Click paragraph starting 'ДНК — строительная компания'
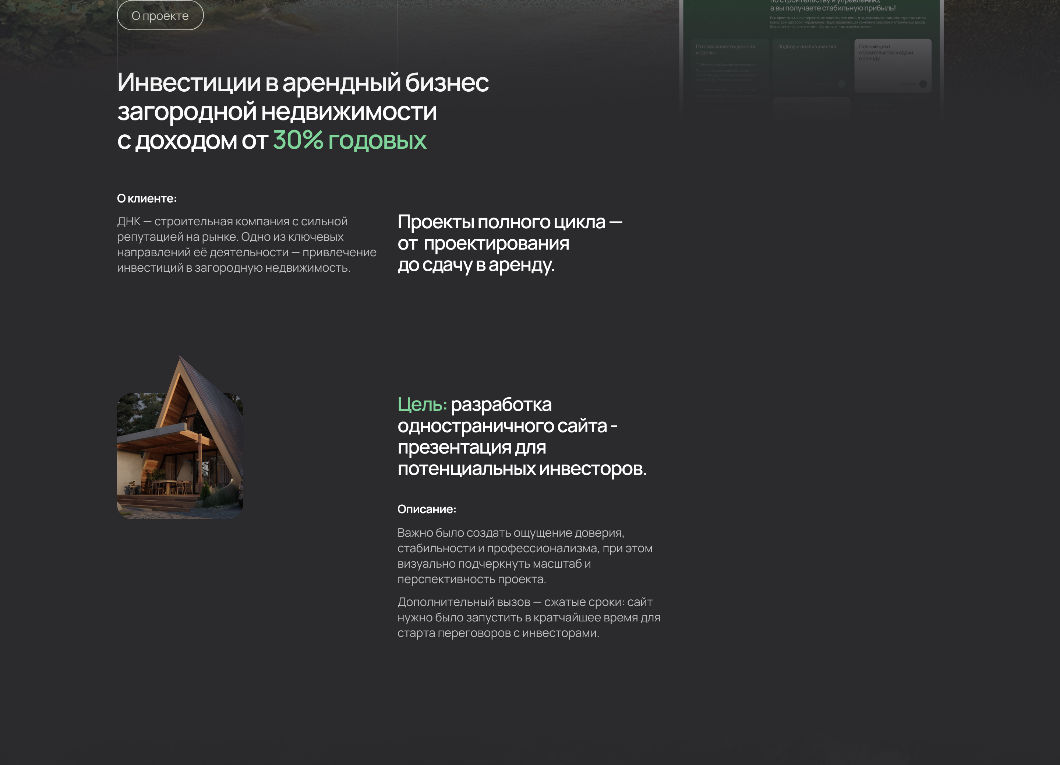 [246, 244]
